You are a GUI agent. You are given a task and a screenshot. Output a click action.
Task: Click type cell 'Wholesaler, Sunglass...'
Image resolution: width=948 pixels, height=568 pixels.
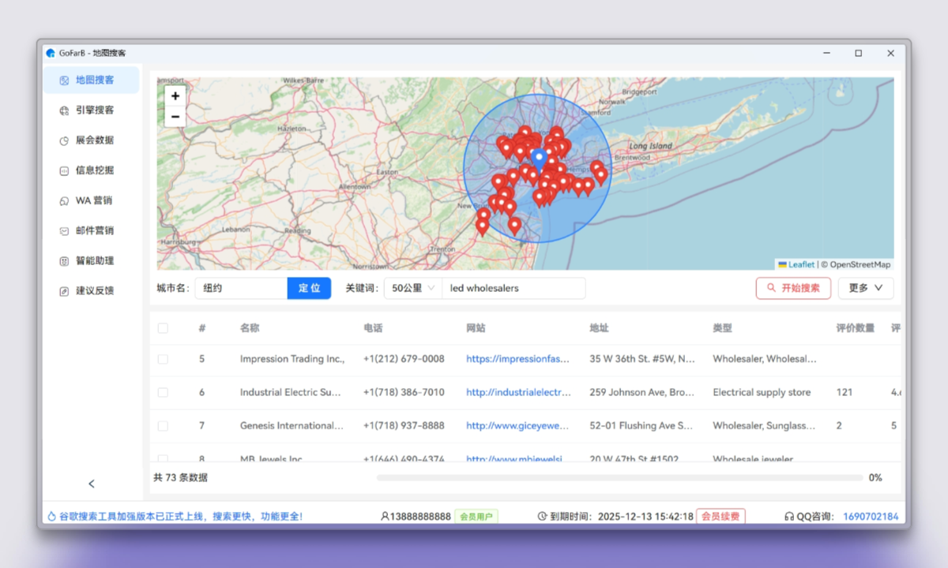click(764, 426)
